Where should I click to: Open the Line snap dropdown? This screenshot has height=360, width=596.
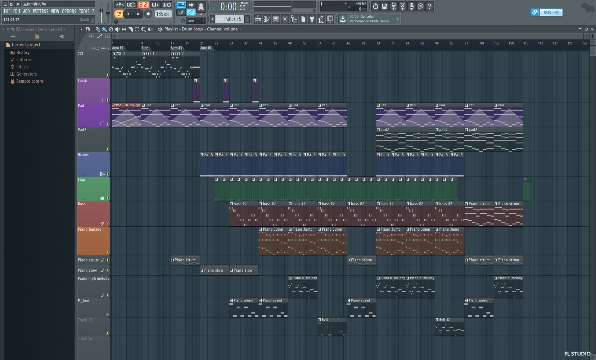196,21
